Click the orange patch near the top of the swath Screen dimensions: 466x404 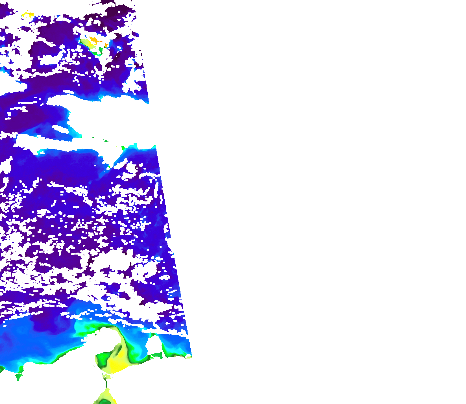(94, 40)
